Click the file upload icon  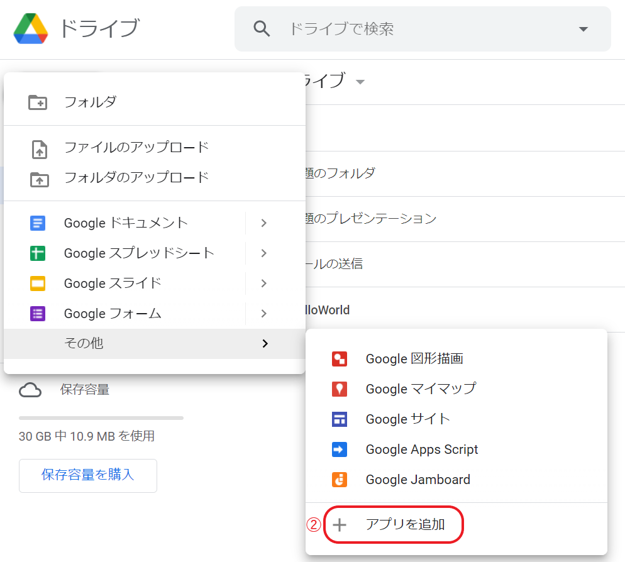(x=40, y=150)
